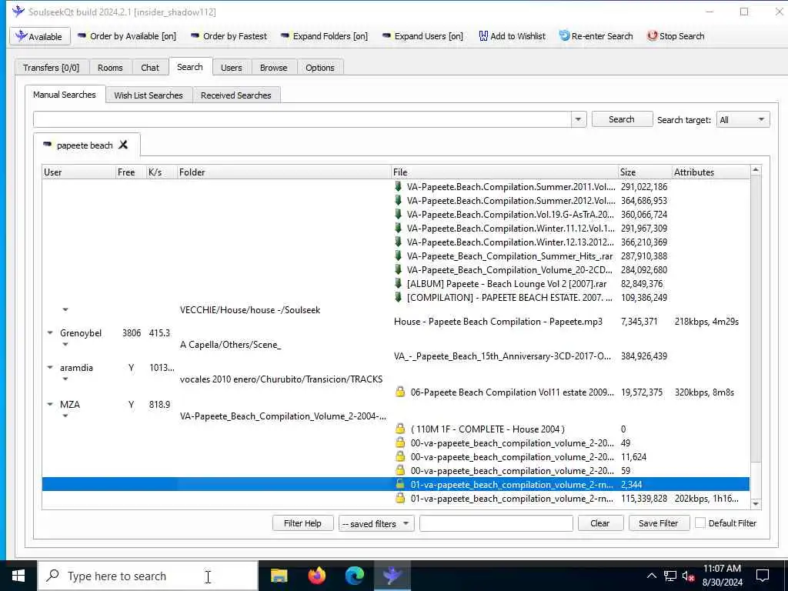Click lock icon for 06-Papeete Beach Compilation Vol11

(400, 392)
